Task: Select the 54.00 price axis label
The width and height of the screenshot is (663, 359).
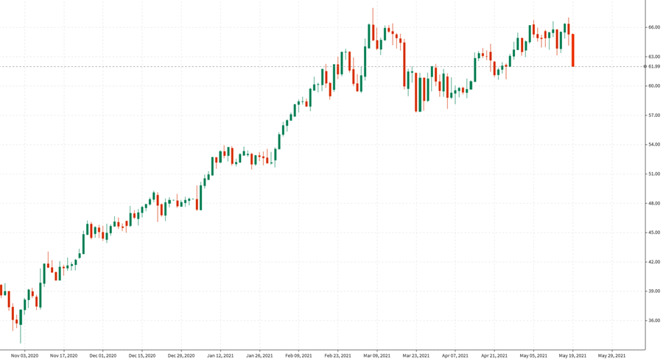Action: (654, 144)
